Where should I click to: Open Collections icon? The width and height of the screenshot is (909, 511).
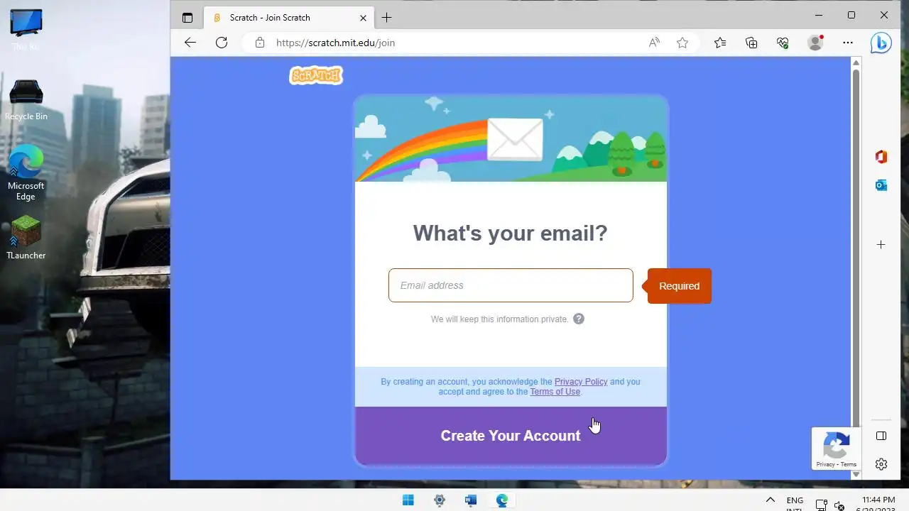(751, 43)
